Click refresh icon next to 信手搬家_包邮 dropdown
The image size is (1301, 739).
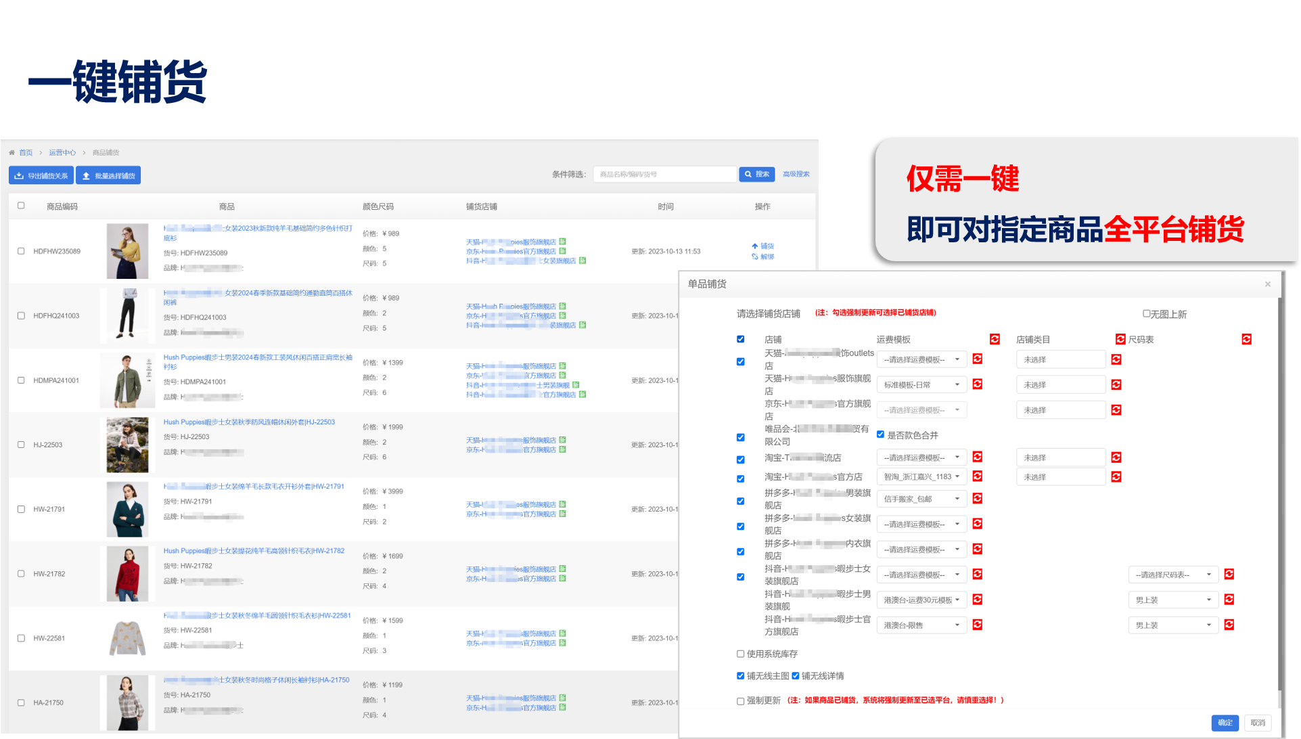click(978, 499)
